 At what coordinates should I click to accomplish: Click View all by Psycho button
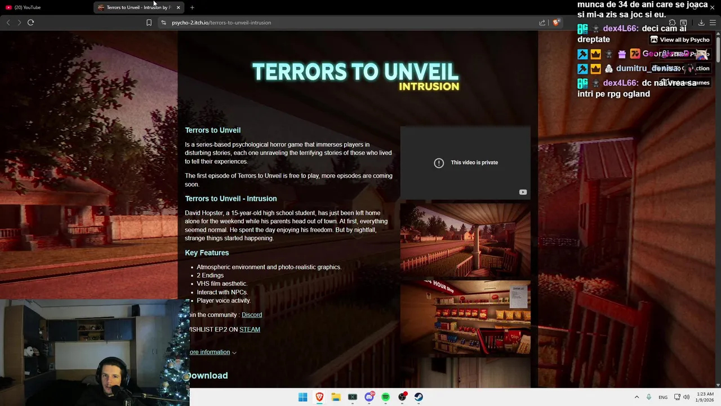pyautogui.click(x=680, y=39)
